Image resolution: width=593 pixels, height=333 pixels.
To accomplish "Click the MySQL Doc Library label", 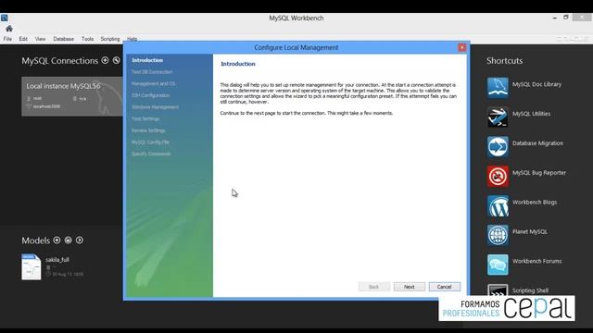I will [536, 84].
